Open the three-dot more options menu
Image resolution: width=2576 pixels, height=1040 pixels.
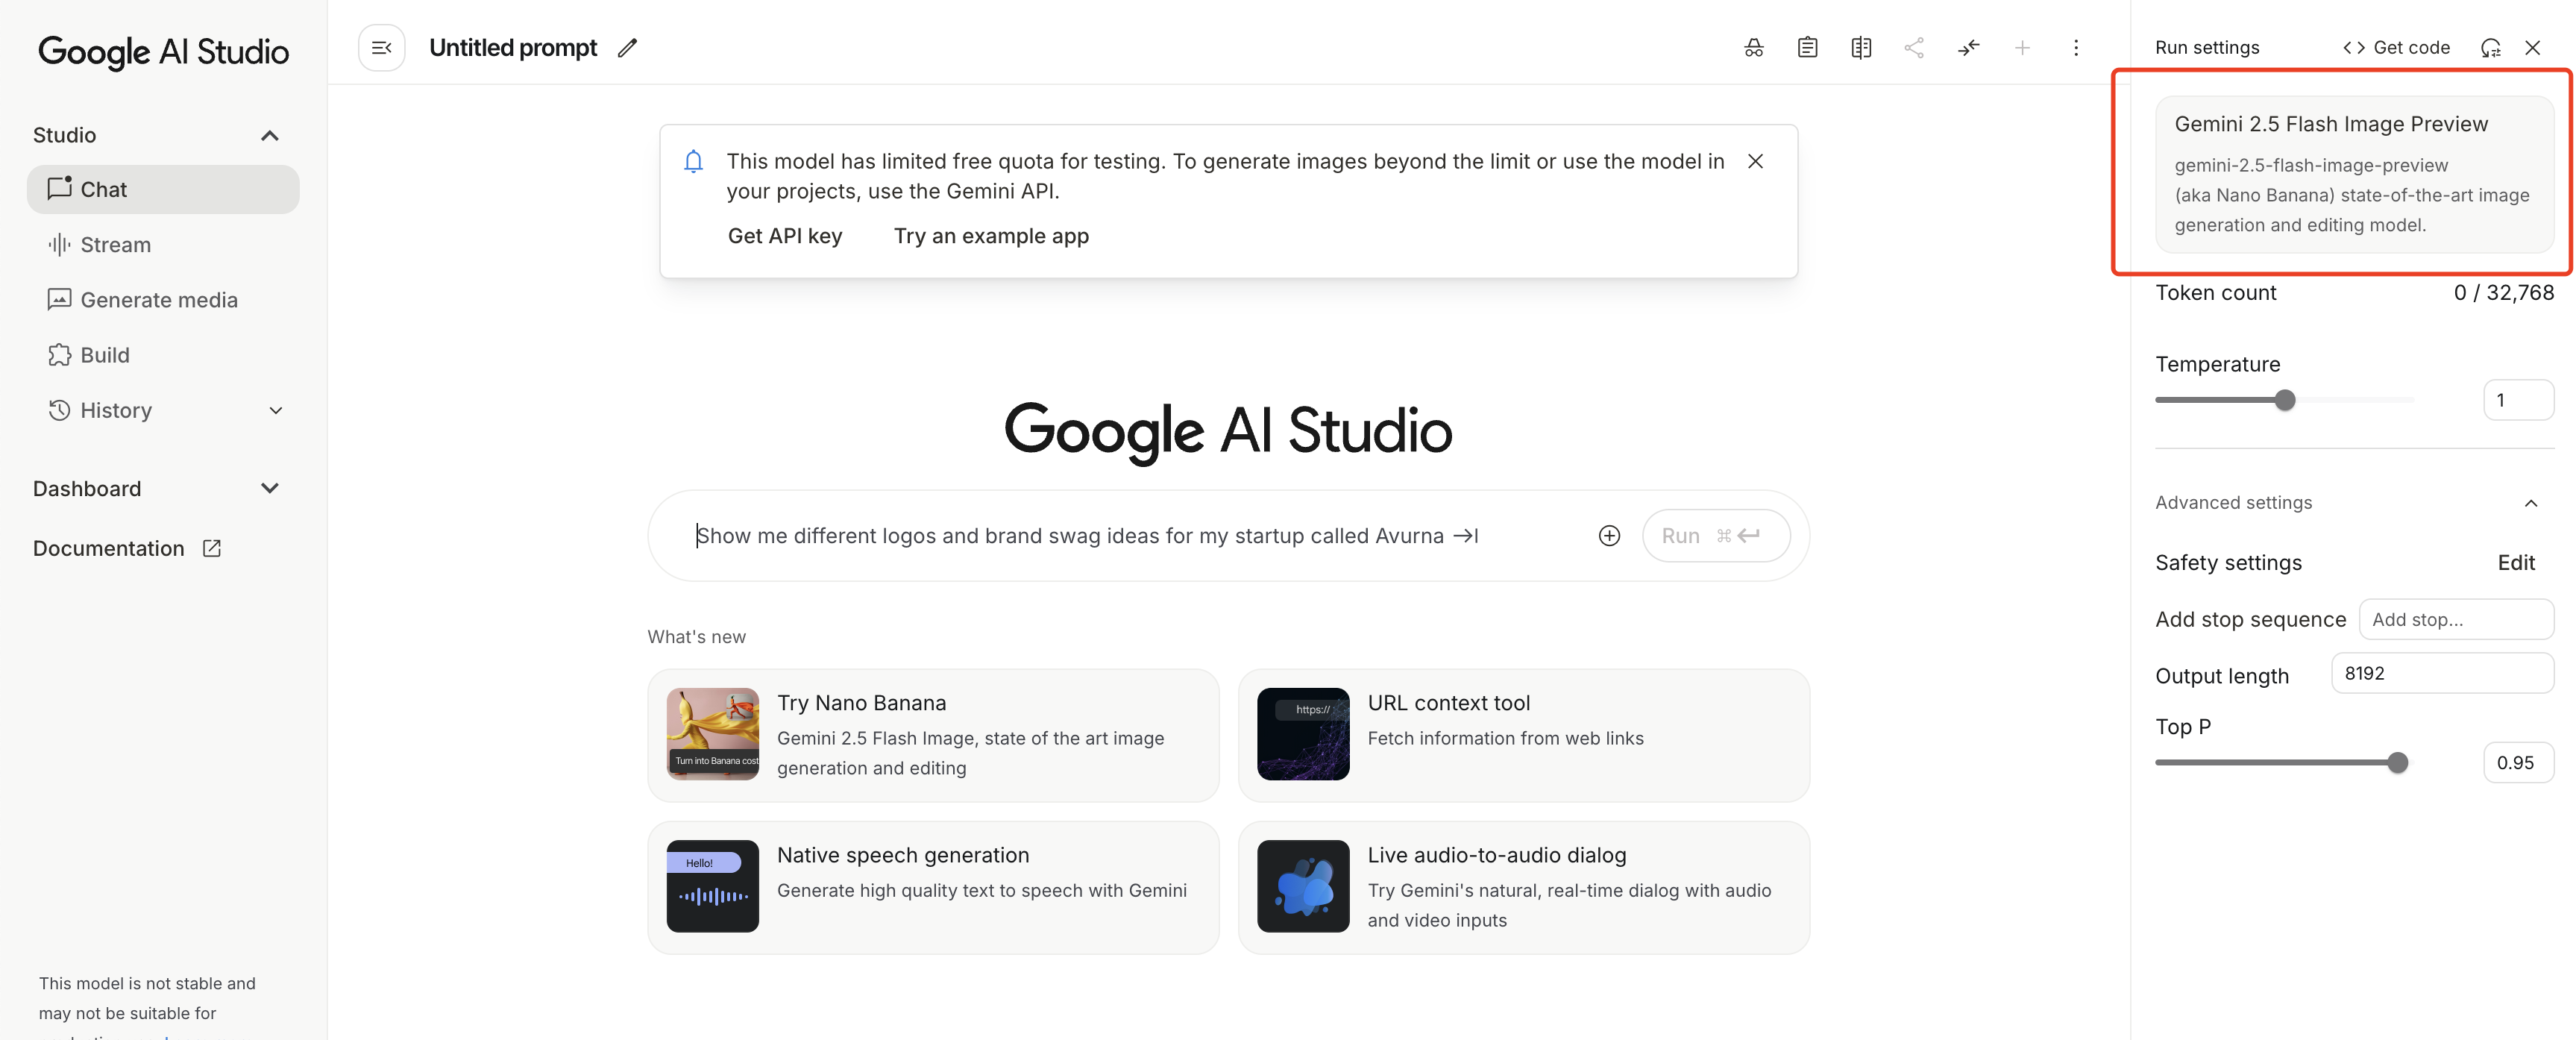point(2075,48)
